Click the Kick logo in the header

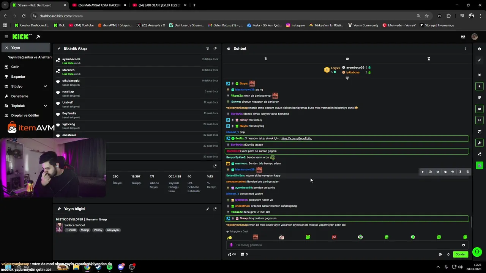22,37
